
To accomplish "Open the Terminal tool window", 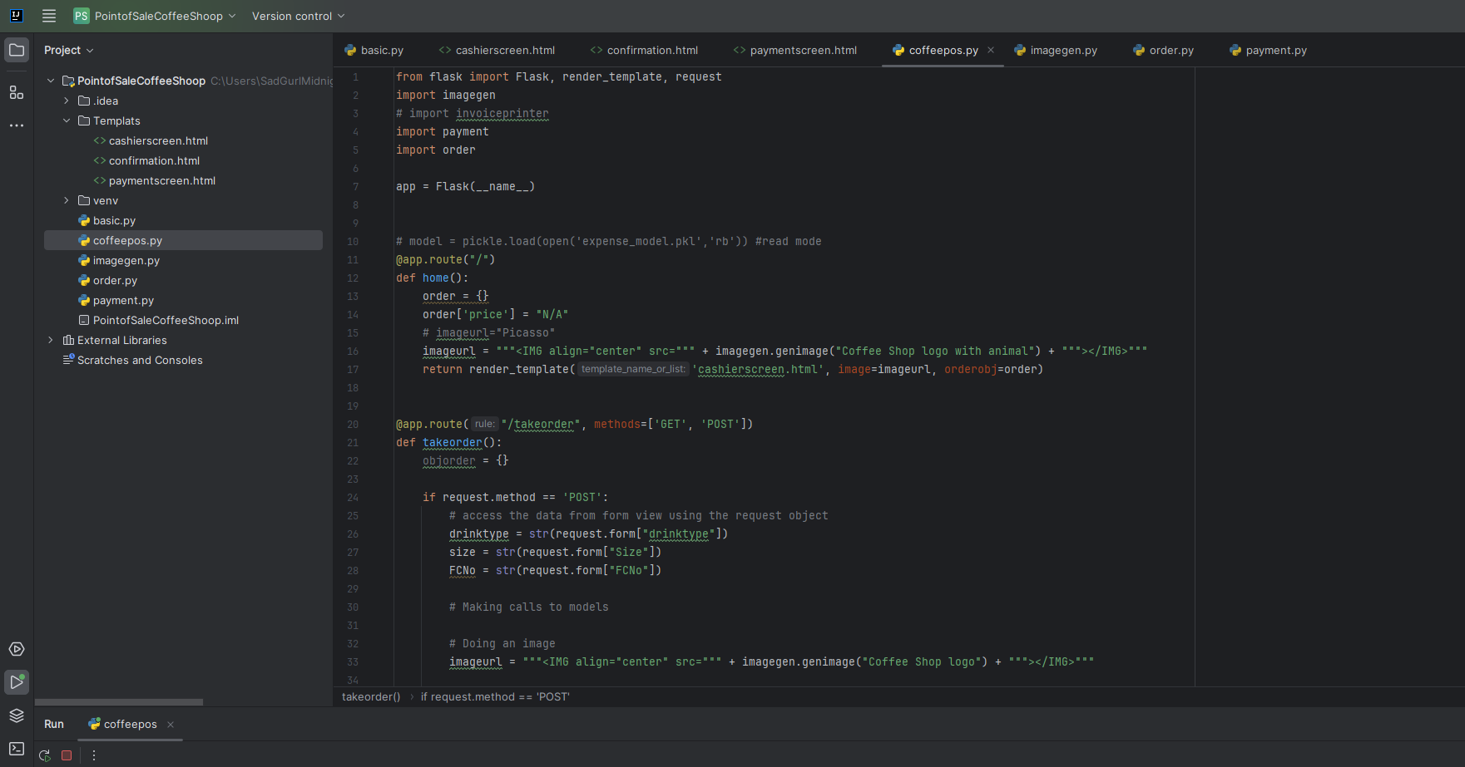I will click(x=17, y=749).
